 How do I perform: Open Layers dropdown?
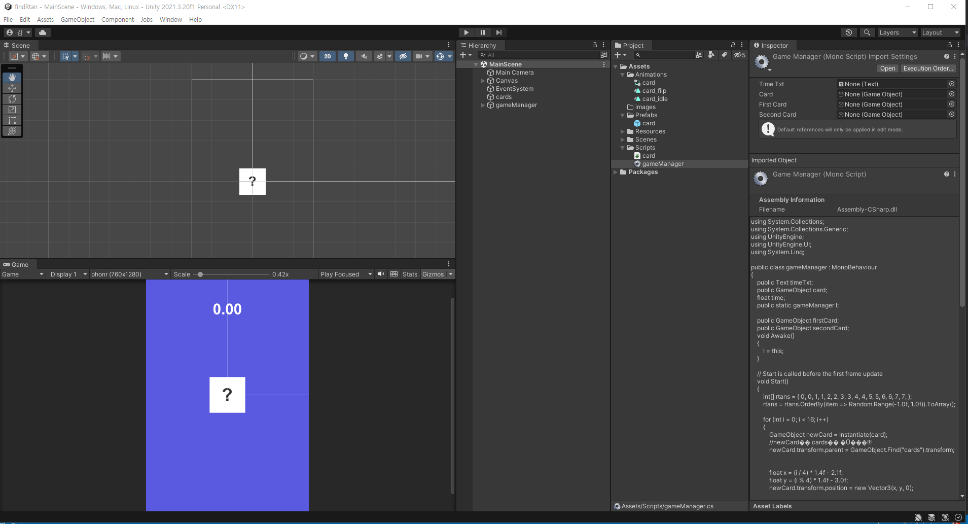click(898, 32)
